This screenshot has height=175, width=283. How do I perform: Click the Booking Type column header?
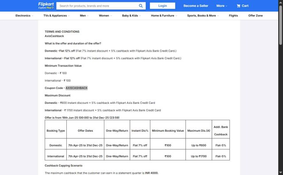click(56, 131)
